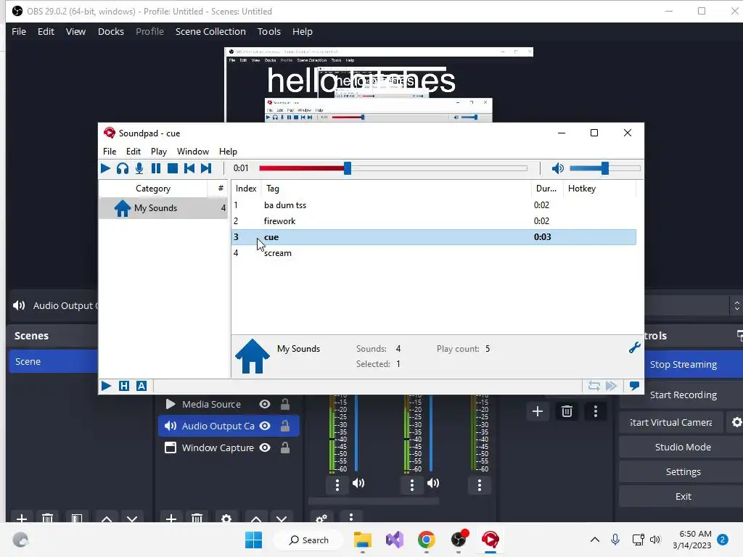743x557 pixels.
Task: Click Soundpad's microphone play icon
Action: click(x=139, y=168)
